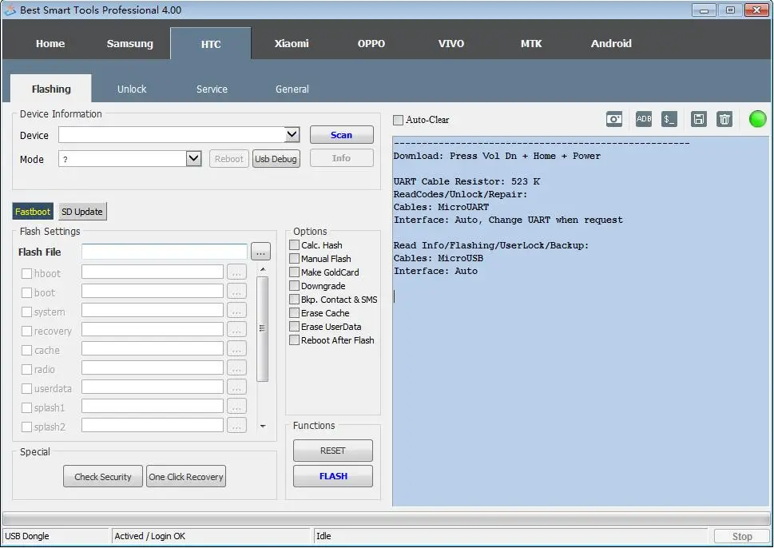Click the Flash File path field
This screenshot has height=548, width=774.
tap(165, 252)
